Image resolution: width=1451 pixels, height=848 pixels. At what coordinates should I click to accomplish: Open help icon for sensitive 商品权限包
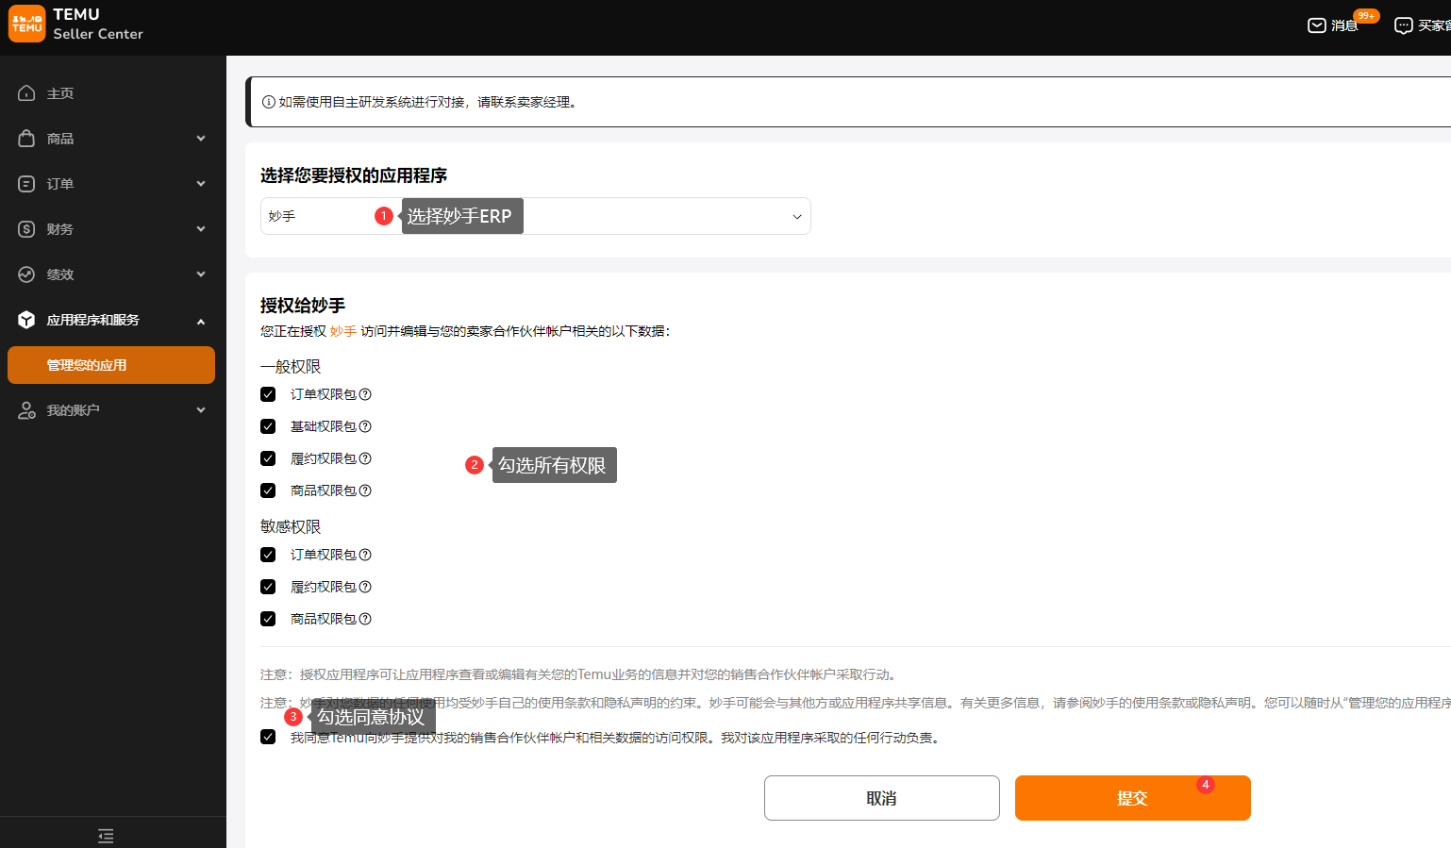pos(365,619)
